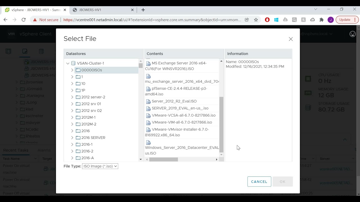Click the Contents horizontal scrollbar thumb

click(x=164, y=159)
